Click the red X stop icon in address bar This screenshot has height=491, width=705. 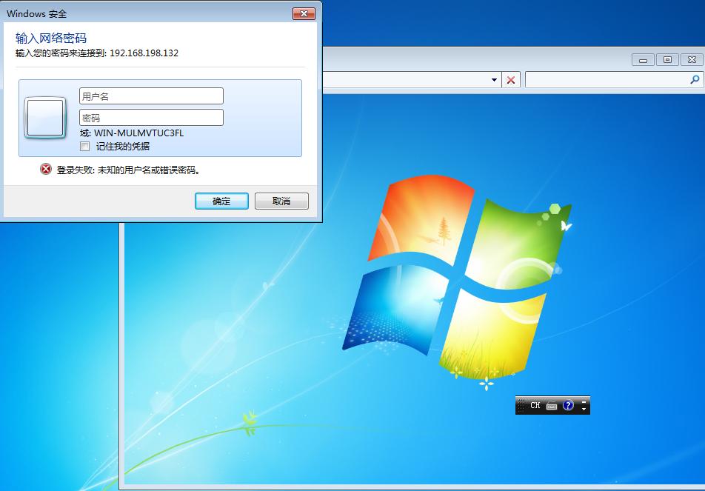click(x=511, y=79)
